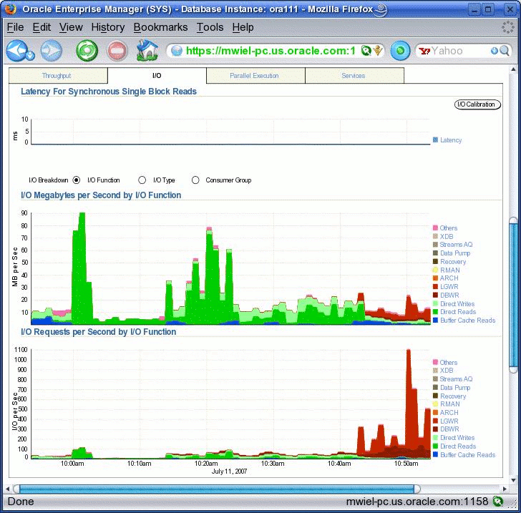
Task: Open the Tools menu
Action: pos(210,27)
